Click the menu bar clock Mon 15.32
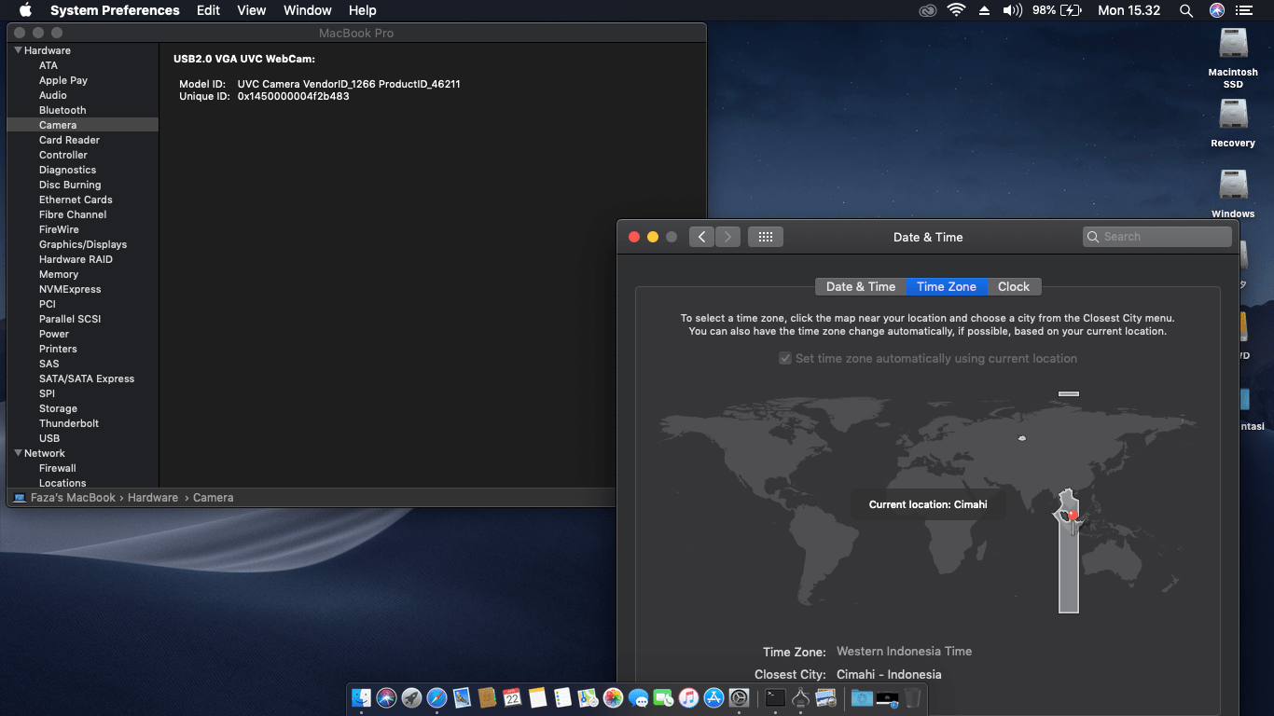The height and width of the screenshot is (716, 1274). (1129, 10)
